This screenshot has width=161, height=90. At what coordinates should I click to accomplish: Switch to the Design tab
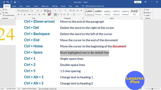pos(28,6)
